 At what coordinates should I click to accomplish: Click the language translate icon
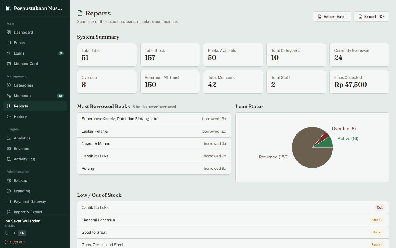(x=6, y=233)
